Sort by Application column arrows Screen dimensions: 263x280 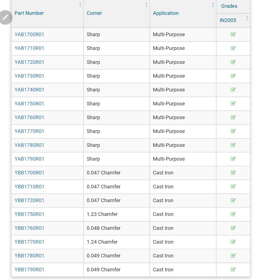tap(213, 5)
